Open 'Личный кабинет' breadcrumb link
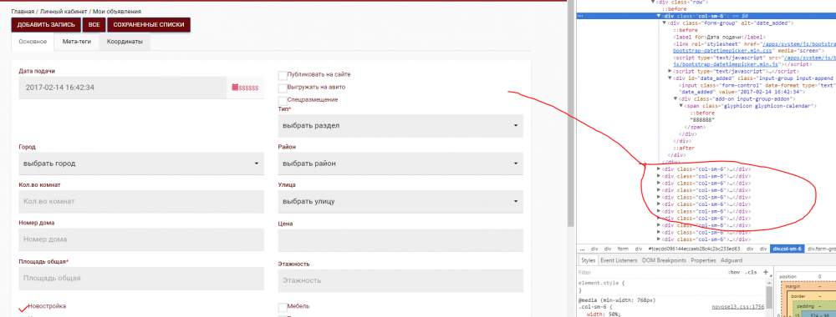 (x=63, y=11)
